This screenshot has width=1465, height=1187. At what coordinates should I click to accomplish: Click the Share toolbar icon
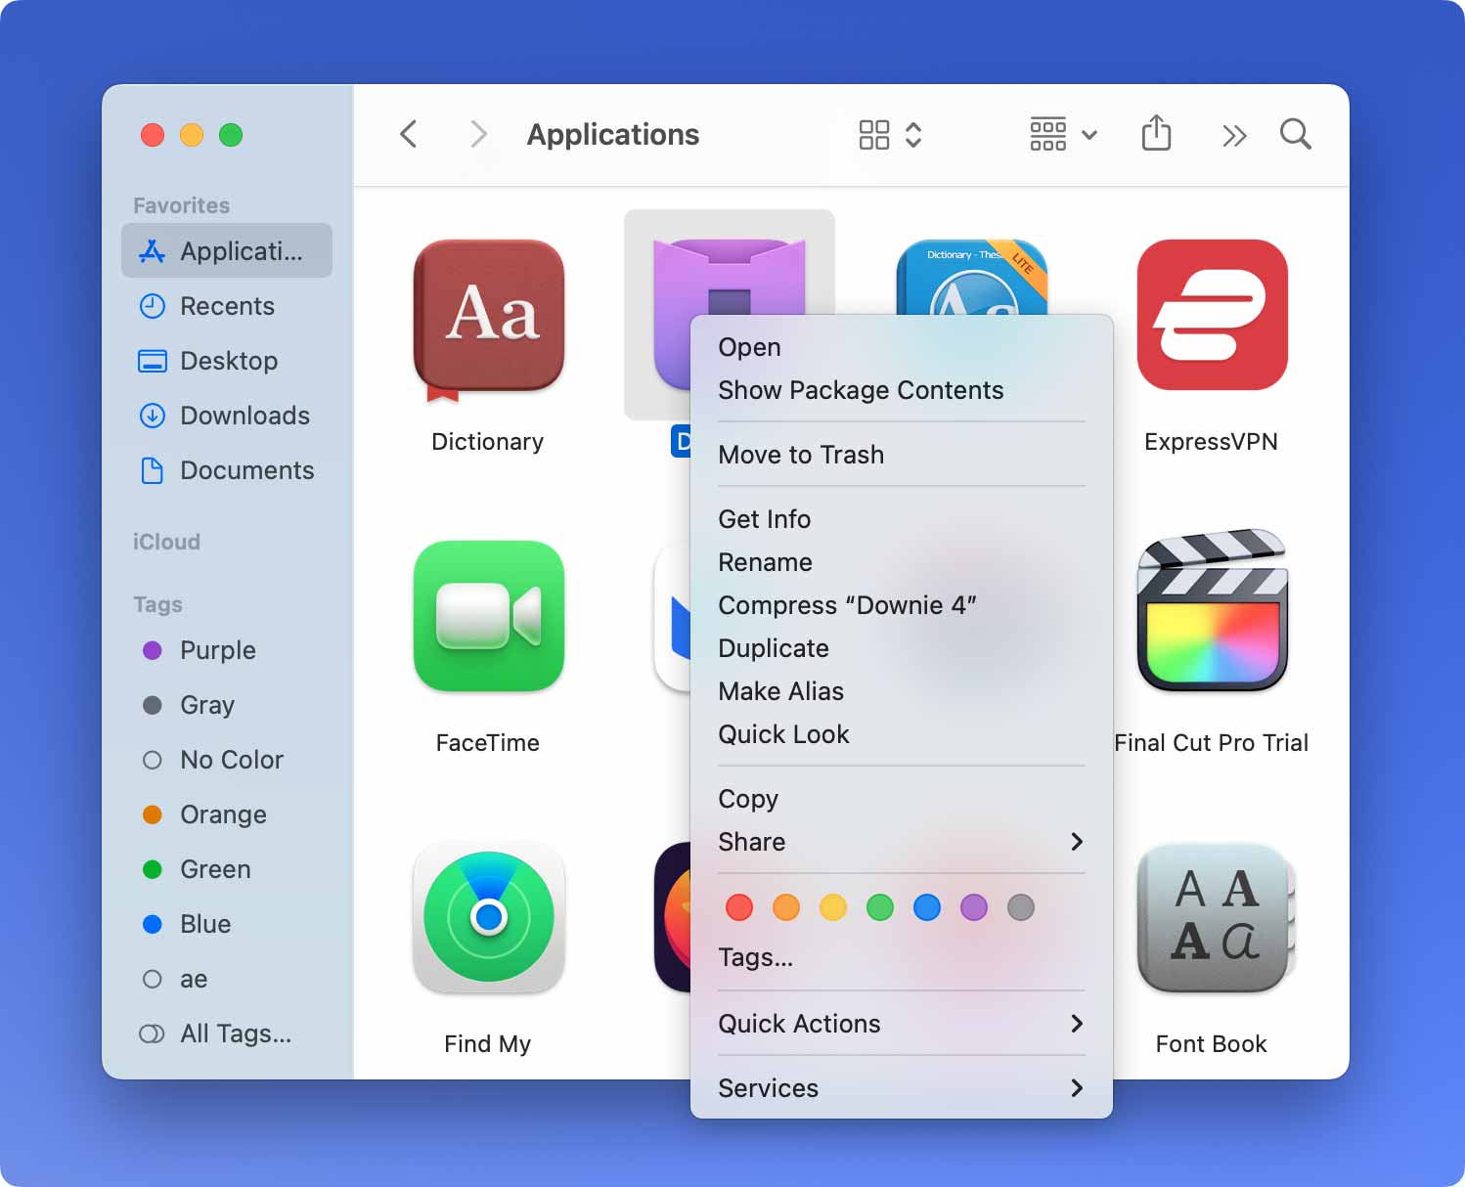coord(1156,134)
